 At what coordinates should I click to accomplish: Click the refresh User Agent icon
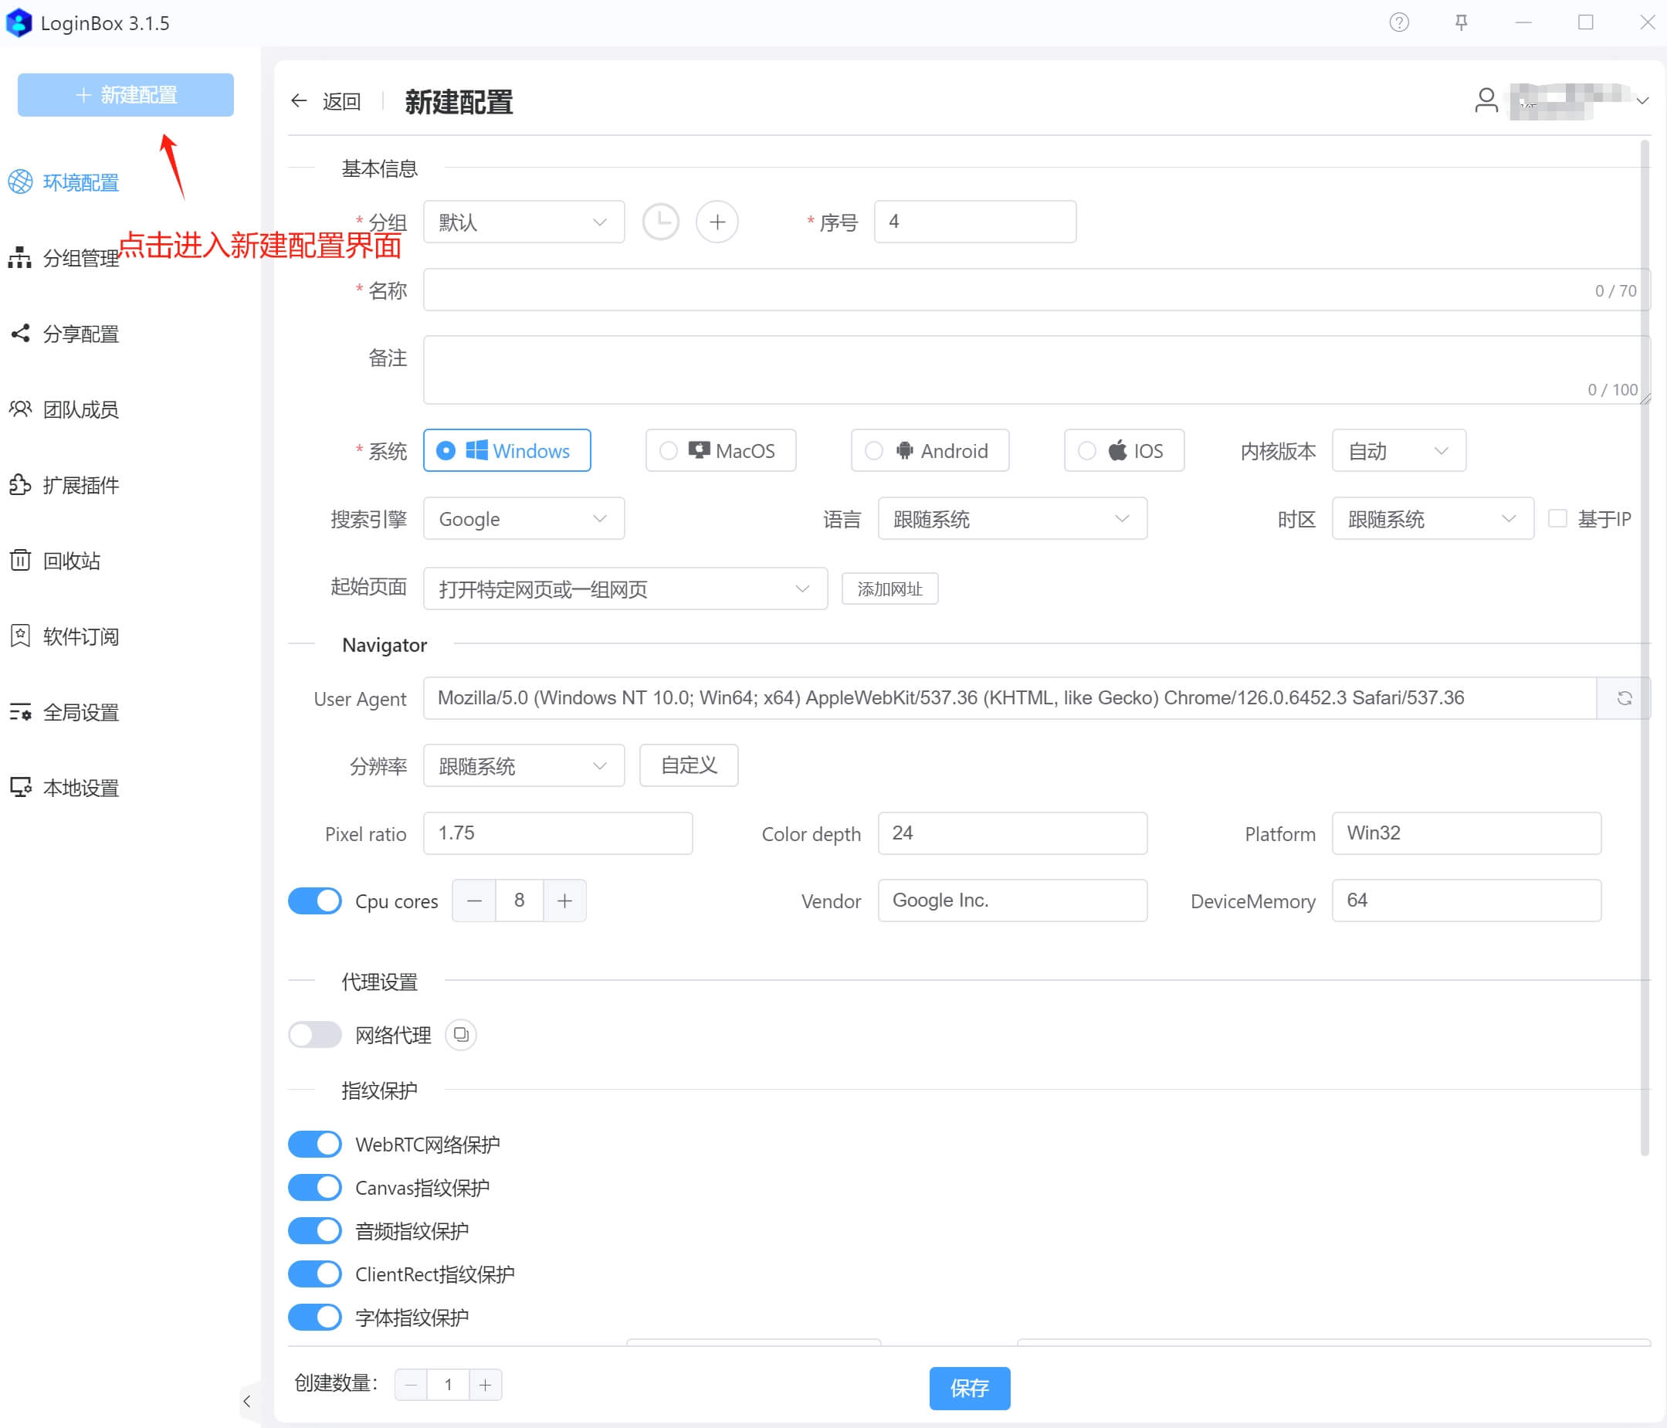pos(1624,698)
